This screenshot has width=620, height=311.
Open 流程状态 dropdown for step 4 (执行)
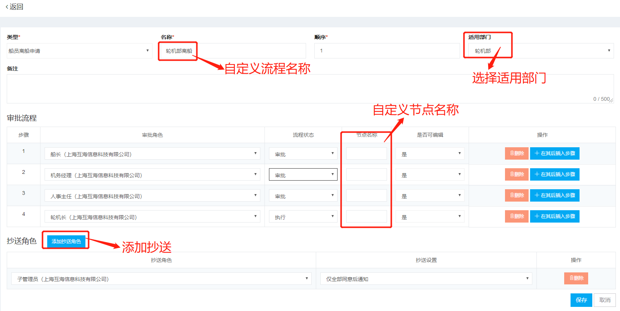coord(303,217)
